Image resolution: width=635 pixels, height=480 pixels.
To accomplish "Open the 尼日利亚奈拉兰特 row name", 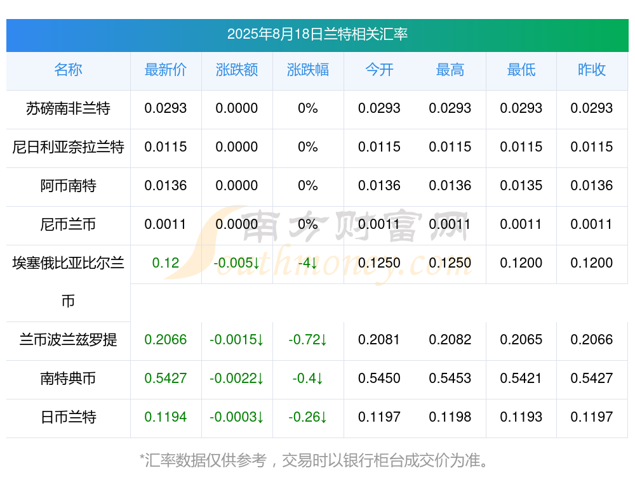I will click(x=68, y=147).
